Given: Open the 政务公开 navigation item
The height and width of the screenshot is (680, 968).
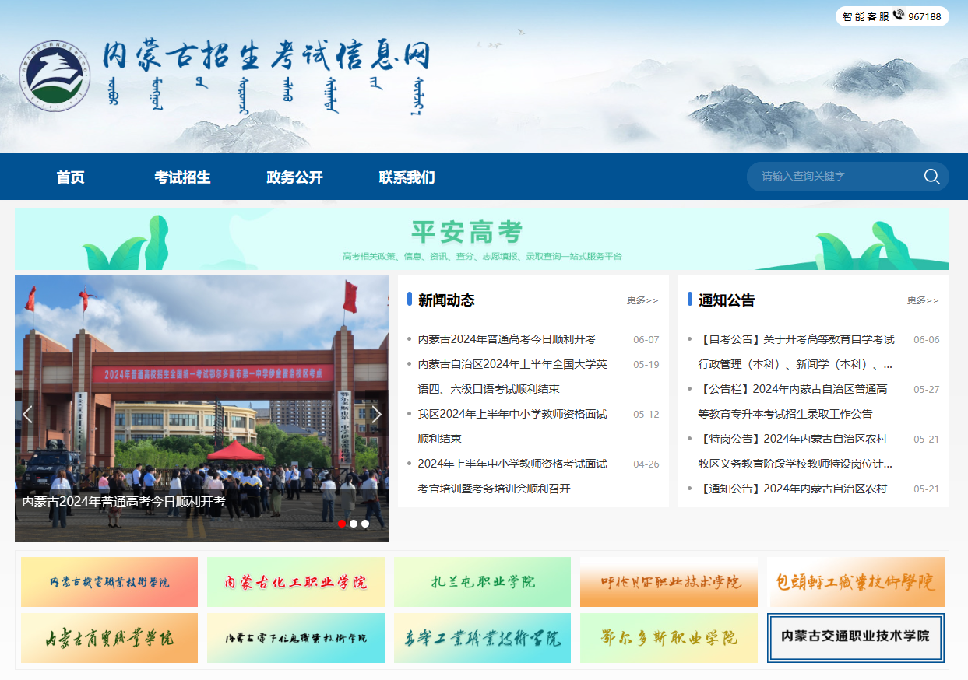Looking at the screenshot, I should tap(294, 177).
